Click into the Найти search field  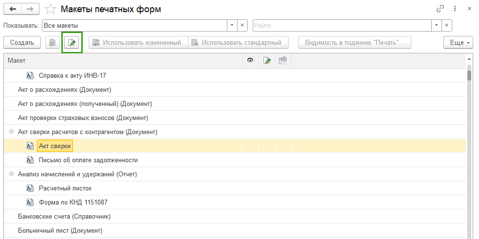(x=342, y=26)
